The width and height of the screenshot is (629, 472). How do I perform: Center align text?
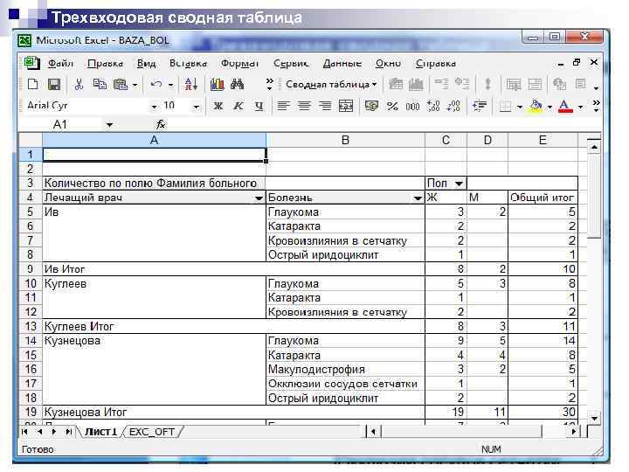coord(304,106)
